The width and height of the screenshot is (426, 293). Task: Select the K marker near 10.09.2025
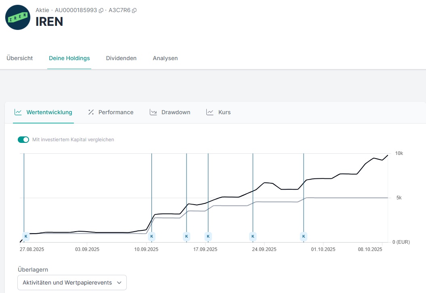[152, 236]
